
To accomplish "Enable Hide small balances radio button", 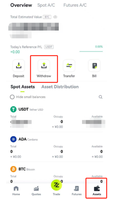I will click(x=12, y=97).
